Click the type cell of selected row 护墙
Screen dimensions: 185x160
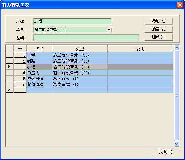click(x=80, y=67)
